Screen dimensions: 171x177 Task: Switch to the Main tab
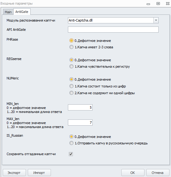(x=8, y=12)
